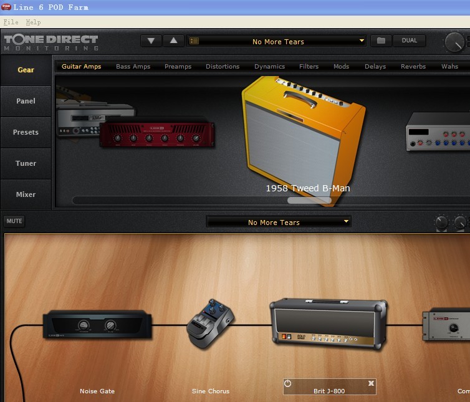Screen dimensions: 470x402
Task: Mute the tone with MUTE button
Action: [x=14, y=221]
